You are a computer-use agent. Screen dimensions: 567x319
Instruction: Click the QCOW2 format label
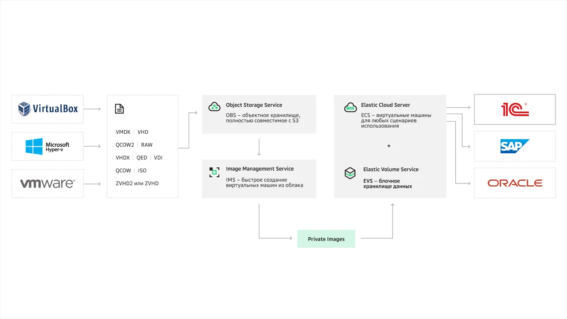tap(125, 145)
